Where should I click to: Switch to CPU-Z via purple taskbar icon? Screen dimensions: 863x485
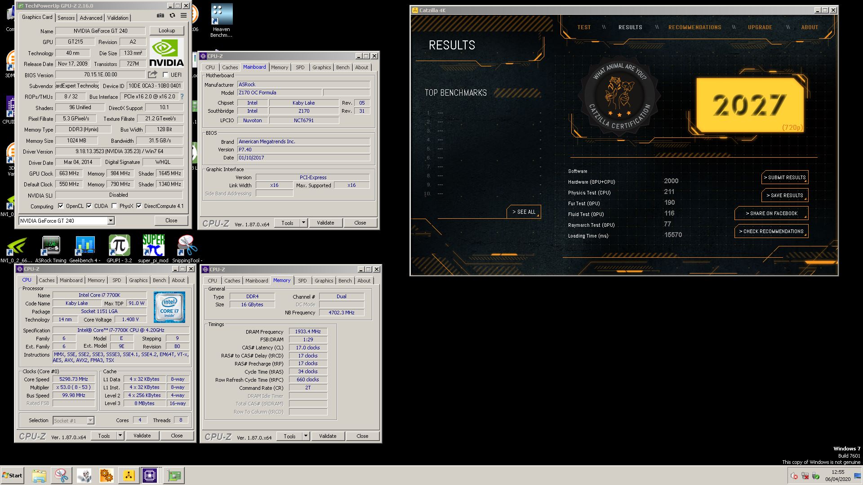150,476
